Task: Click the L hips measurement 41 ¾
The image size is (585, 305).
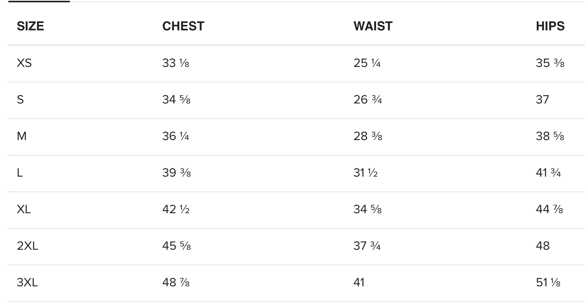Action: [548, 173]
